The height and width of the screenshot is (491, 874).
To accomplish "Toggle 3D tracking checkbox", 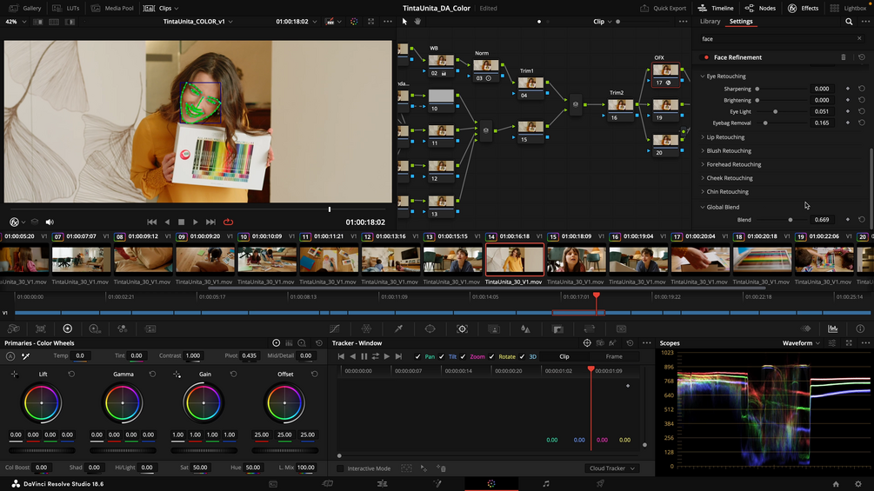I will pyautogui.click(x=523, y=357).
